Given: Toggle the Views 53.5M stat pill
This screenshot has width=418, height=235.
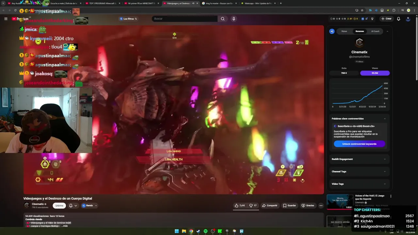Looking at the screenshot, I should click(375, 73).
